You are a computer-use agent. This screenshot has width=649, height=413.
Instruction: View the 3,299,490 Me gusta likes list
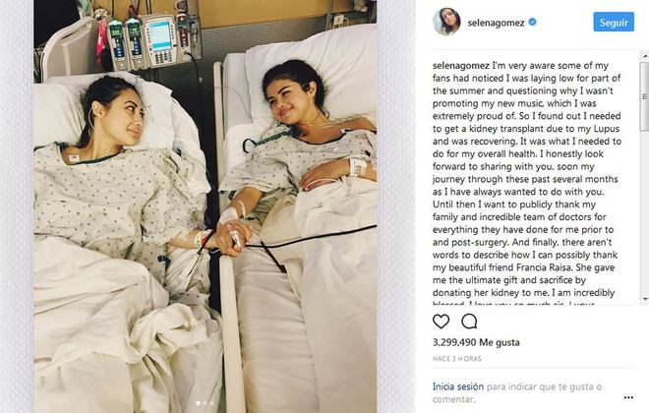click(476, 342)
